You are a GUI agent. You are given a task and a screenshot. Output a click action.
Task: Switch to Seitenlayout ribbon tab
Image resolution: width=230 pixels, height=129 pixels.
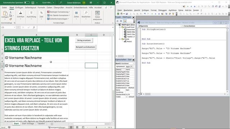coord(30,8)
